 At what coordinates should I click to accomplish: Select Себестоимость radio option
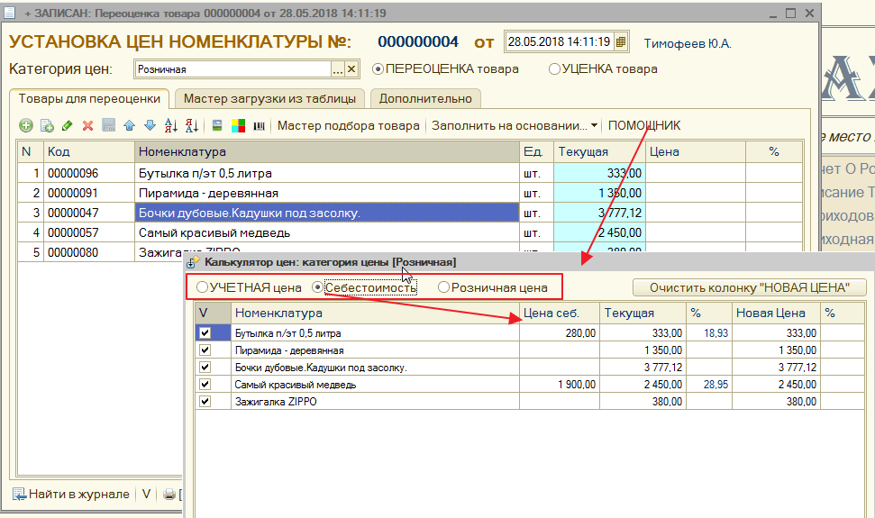[317, 287]
